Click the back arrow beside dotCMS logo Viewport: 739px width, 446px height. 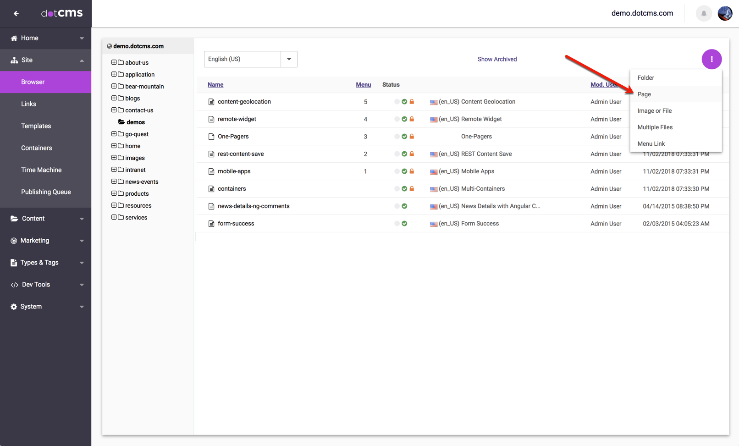(x=16, y=13)
